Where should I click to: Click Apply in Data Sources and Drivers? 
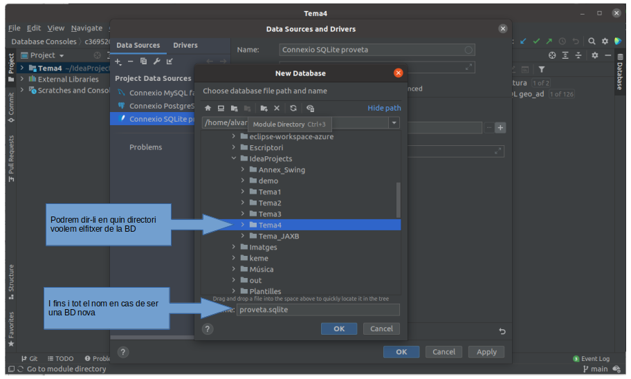pos(486,352)
